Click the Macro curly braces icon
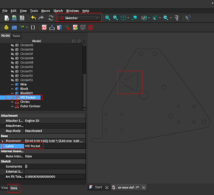The image size is (214, 195). (x=33, y=28)
